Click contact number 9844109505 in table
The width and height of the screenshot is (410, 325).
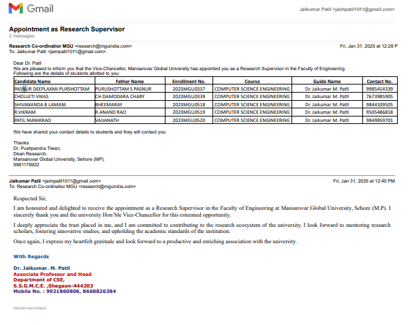pos(379,104)
